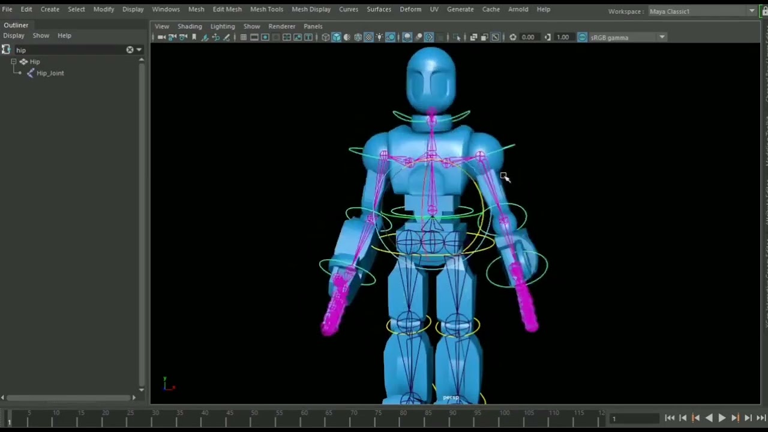The height and width of the screenshot is (432, 768).
Task: Open the Workspace Maya Classic dropdown
Action: point(703,11)
